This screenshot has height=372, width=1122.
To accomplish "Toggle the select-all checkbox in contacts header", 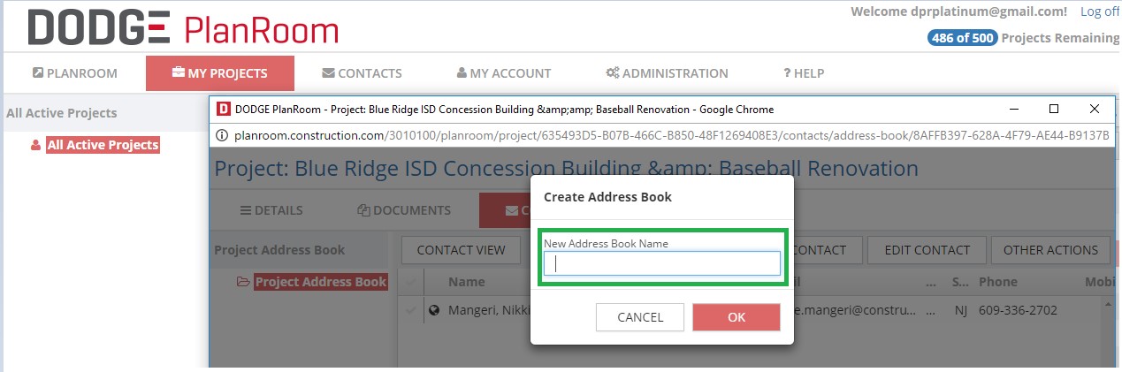I will pyautogui.click(x=410, y=282).
